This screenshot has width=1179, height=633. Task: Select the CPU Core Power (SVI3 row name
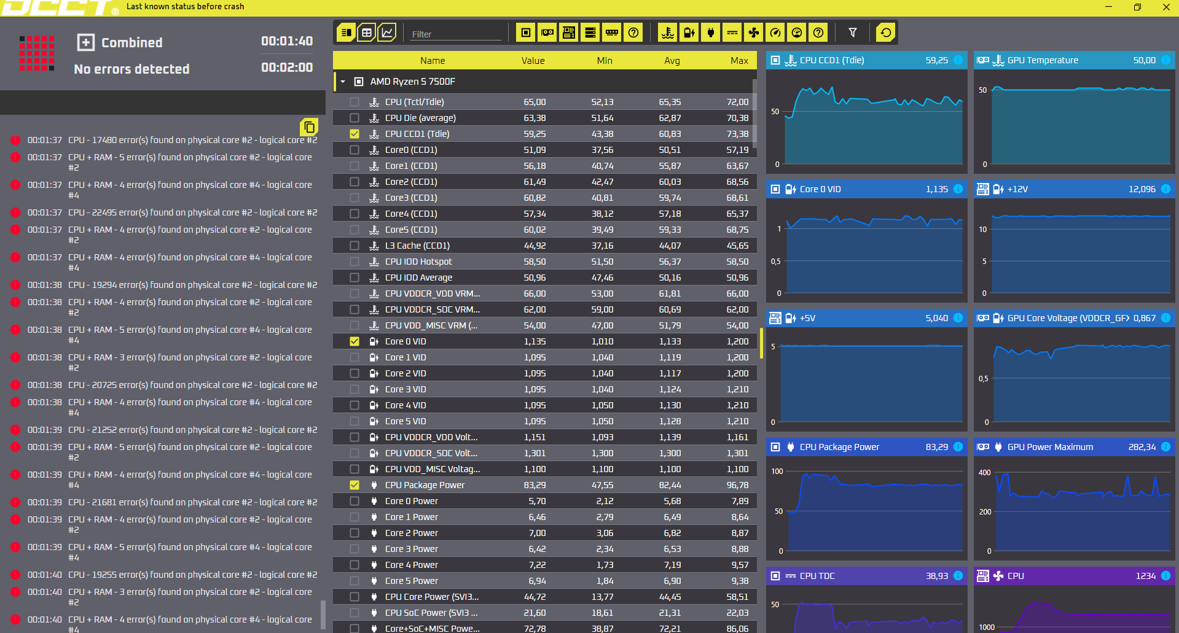pyautogui.click(x=432, y=597)
